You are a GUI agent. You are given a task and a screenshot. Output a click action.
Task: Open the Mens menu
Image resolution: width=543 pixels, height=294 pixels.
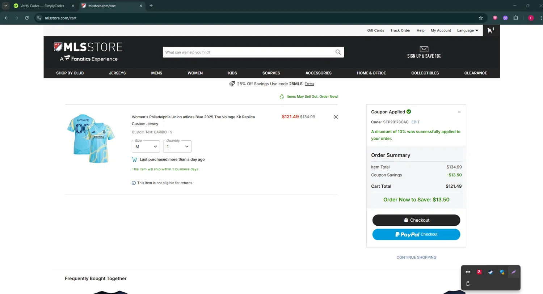pyautogui.click(x=156, y=73)
